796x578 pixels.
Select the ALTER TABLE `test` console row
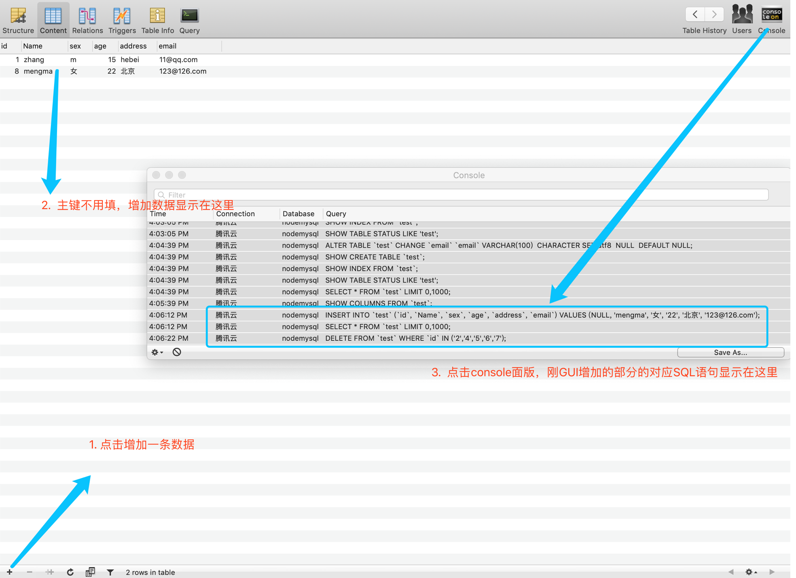click(x=469, y=245)
